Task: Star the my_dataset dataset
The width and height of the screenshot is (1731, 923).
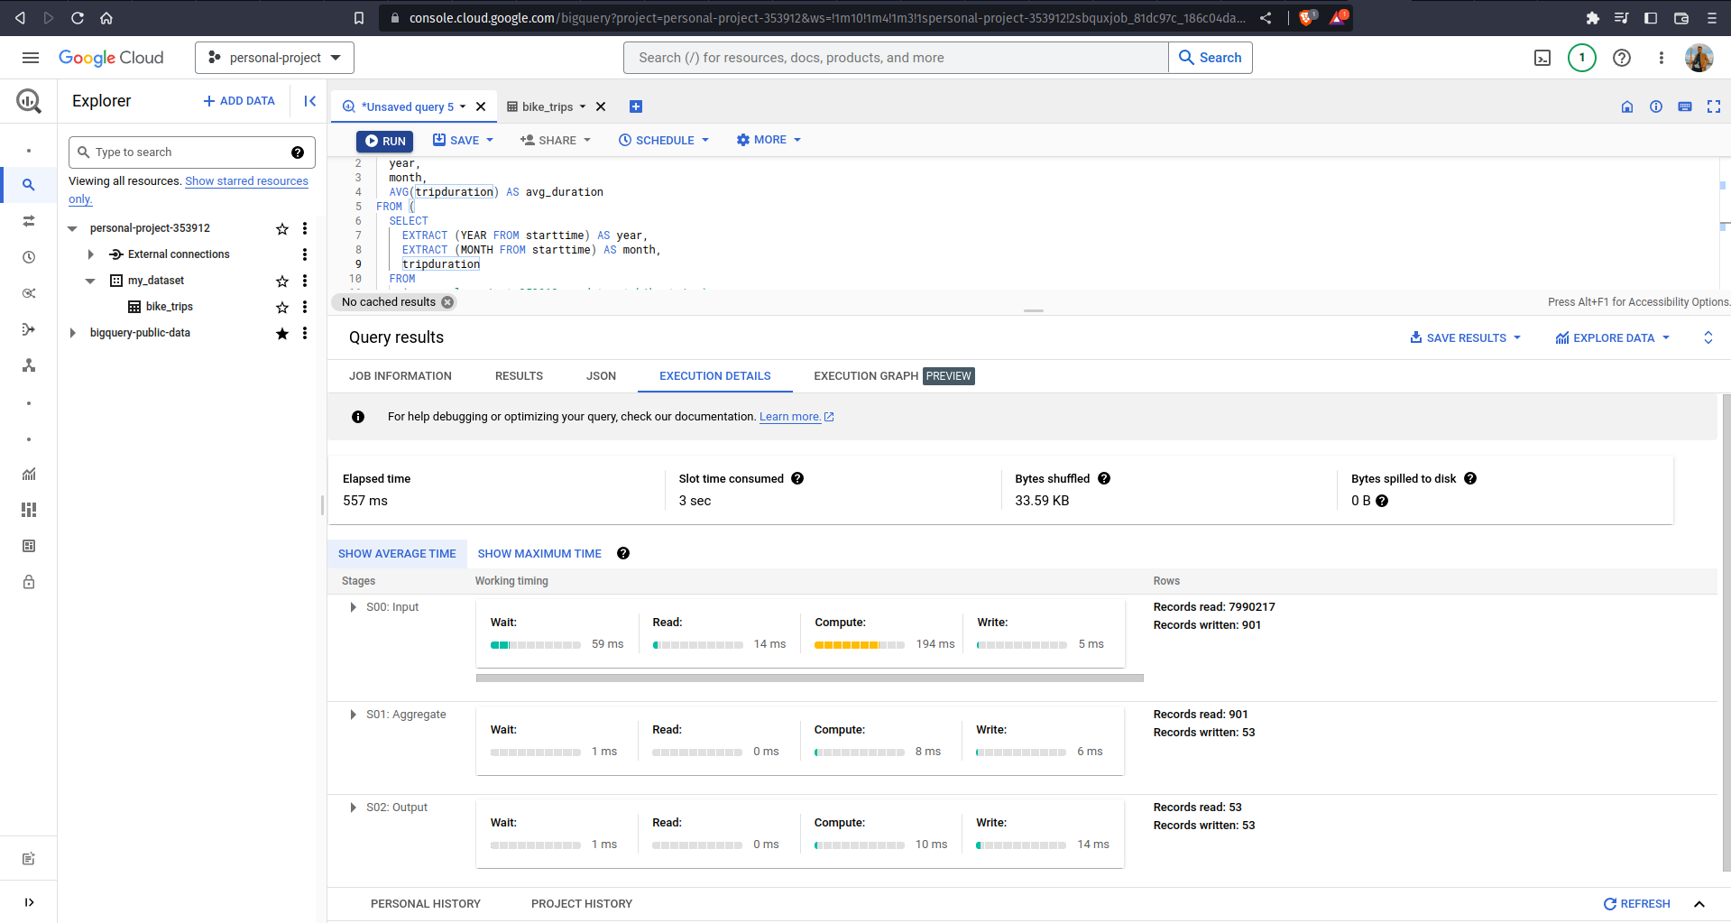Action: 282,282
